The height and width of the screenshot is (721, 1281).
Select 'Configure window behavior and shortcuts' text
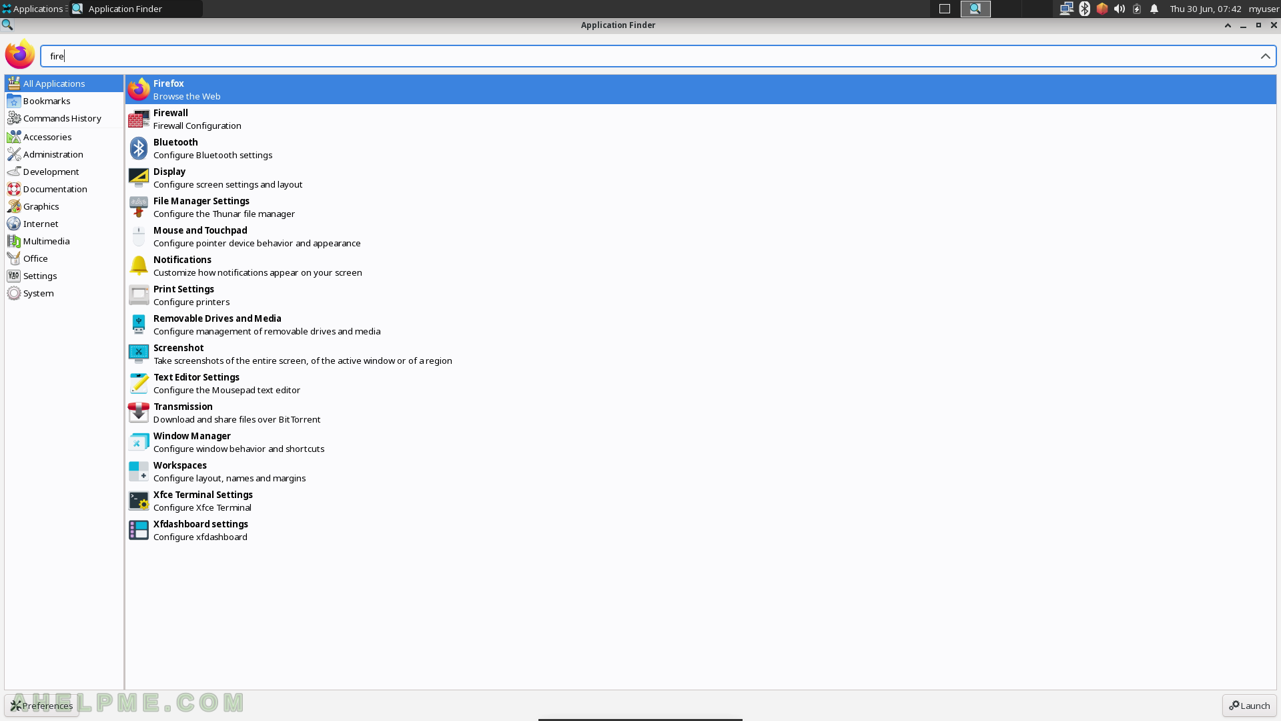coord(239,449)
